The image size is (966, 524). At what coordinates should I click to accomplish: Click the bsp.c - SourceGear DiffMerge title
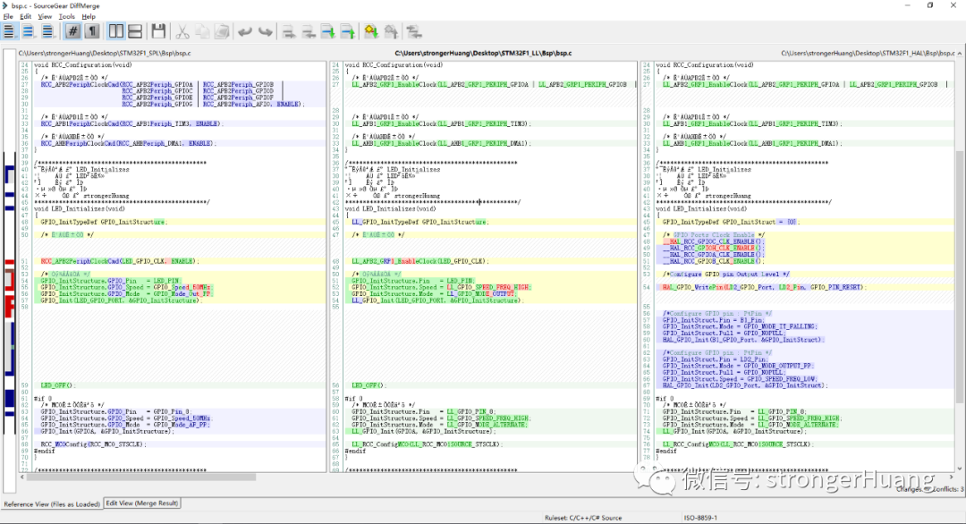(55, 5)
